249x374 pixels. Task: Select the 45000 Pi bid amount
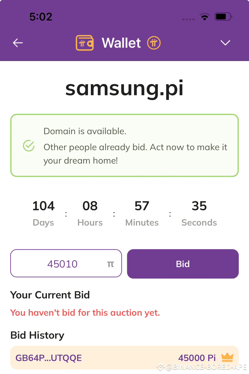(x=197, y=358)
